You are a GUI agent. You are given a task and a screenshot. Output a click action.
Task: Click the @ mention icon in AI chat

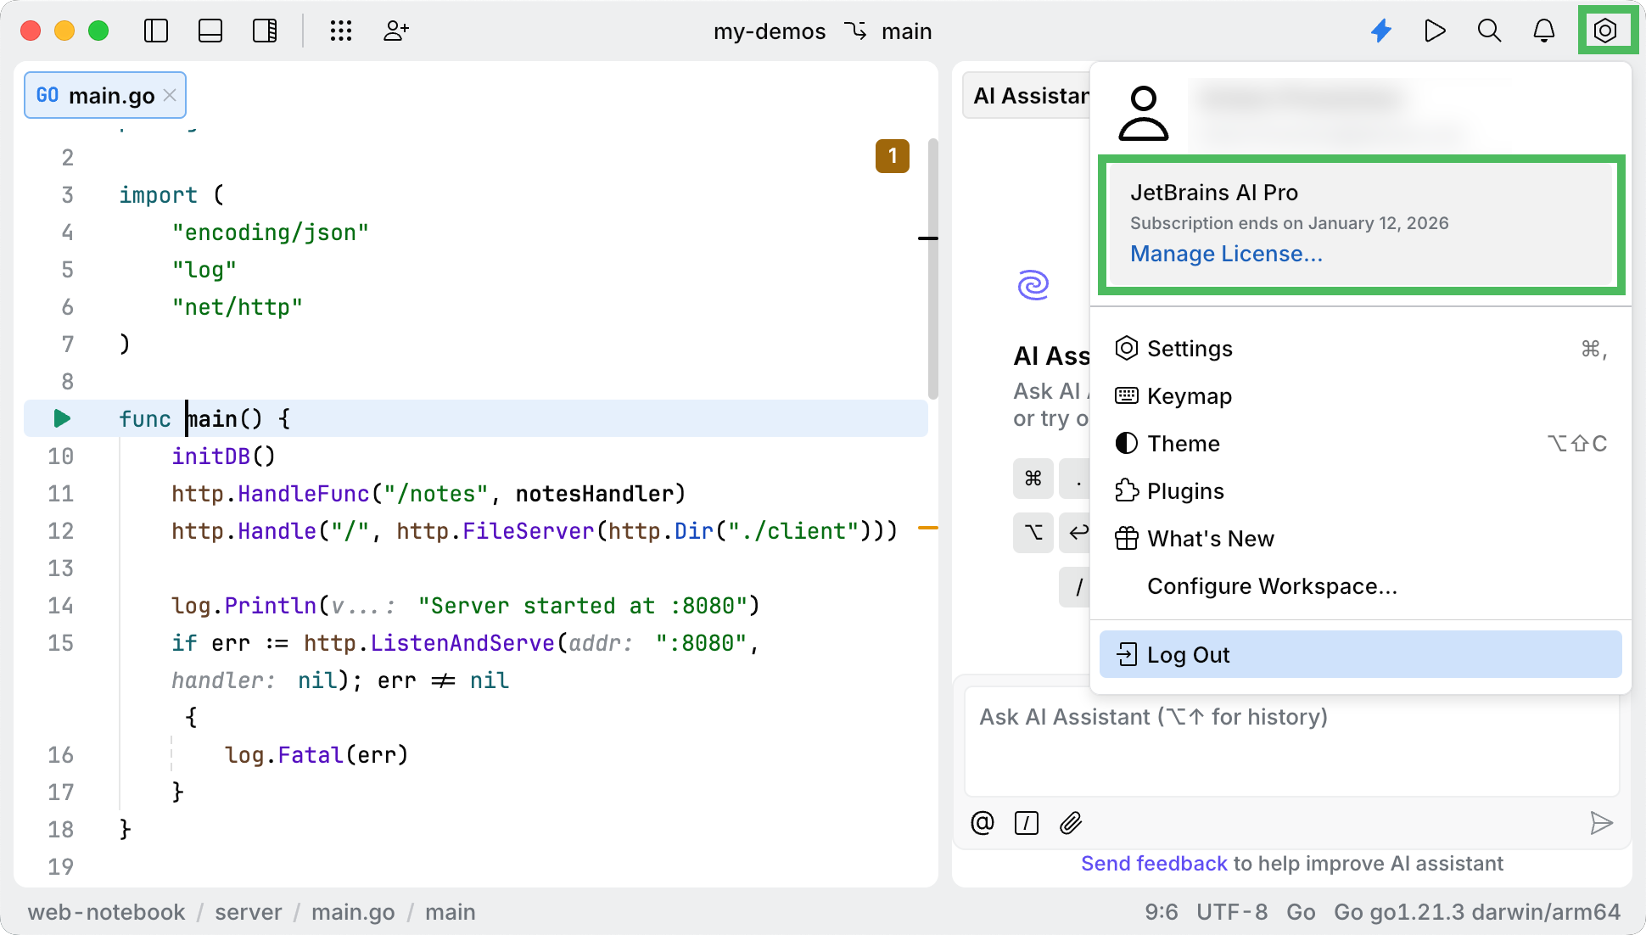(982, 823)
